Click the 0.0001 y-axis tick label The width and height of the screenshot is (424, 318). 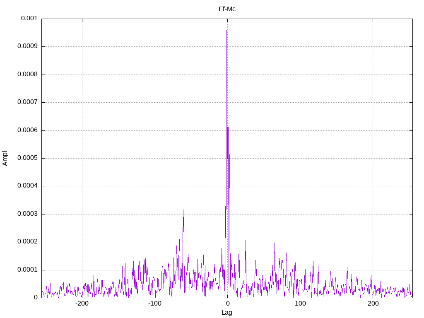click(x=28, y=270)
